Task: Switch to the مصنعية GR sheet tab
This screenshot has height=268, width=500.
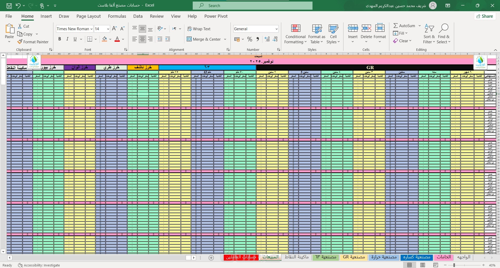Action: 354,257
